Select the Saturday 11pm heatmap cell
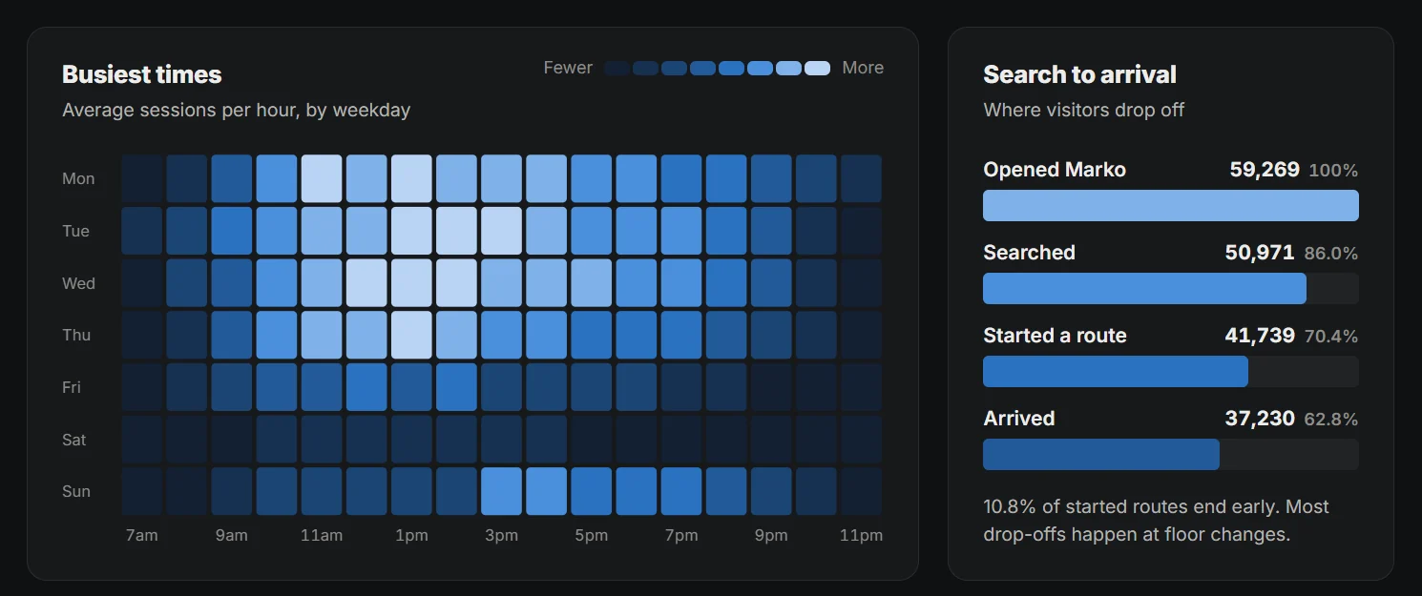1422x596 pixels. 861,439
